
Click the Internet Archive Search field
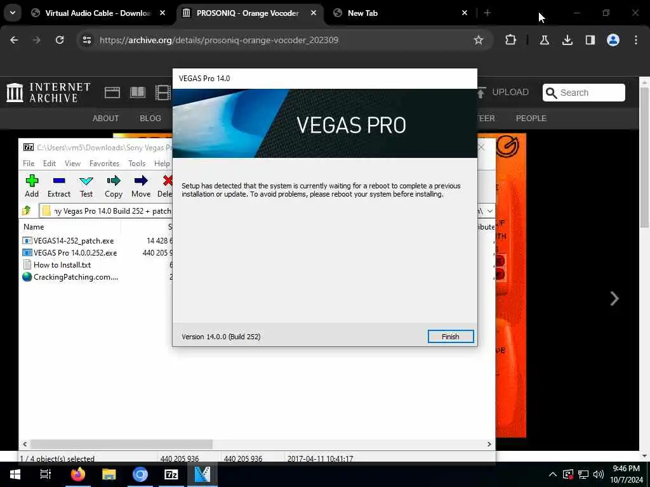click(x=584, y=93)
